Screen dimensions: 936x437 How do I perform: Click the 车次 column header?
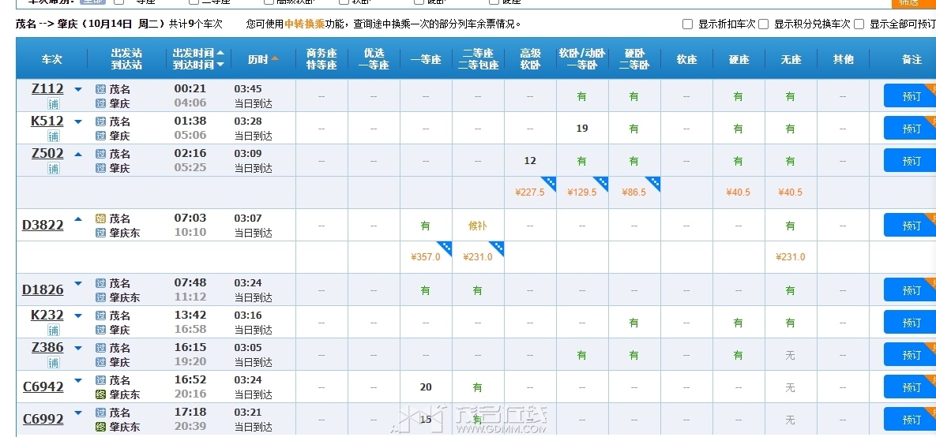(52, 59)
